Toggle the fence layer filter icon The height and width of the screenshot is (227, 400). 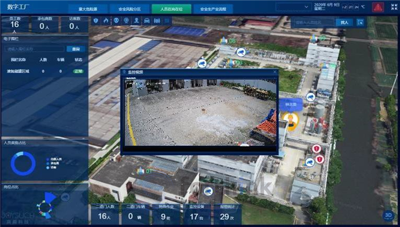point(156,20)
